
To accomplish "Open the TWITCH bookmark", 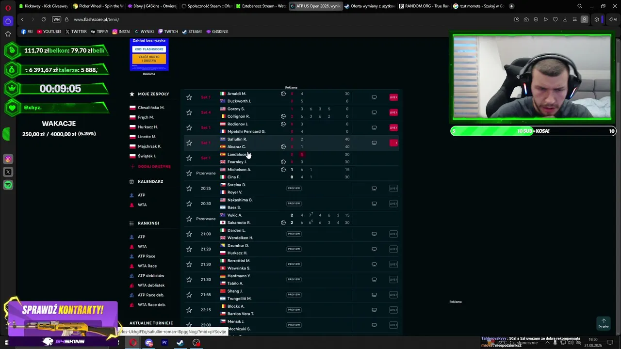I will (168, 32).
